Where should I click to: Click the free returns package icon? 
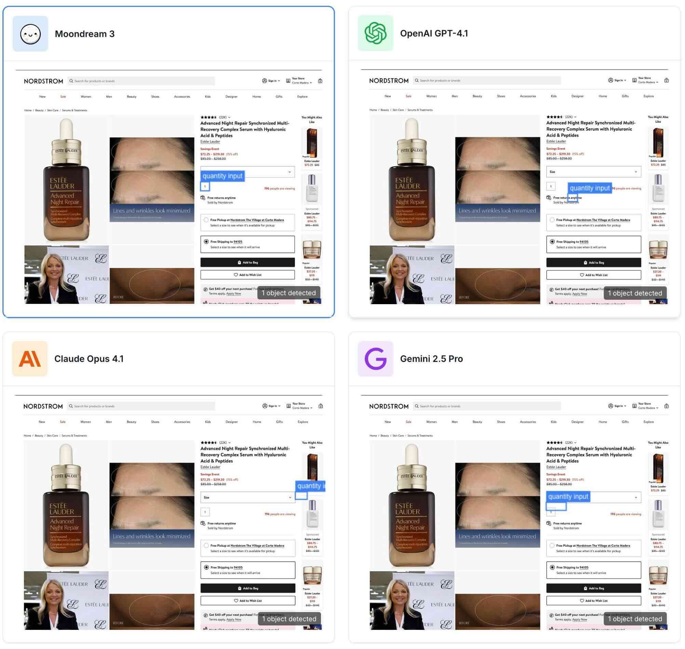pyautogui.click(x=203, y=198)
